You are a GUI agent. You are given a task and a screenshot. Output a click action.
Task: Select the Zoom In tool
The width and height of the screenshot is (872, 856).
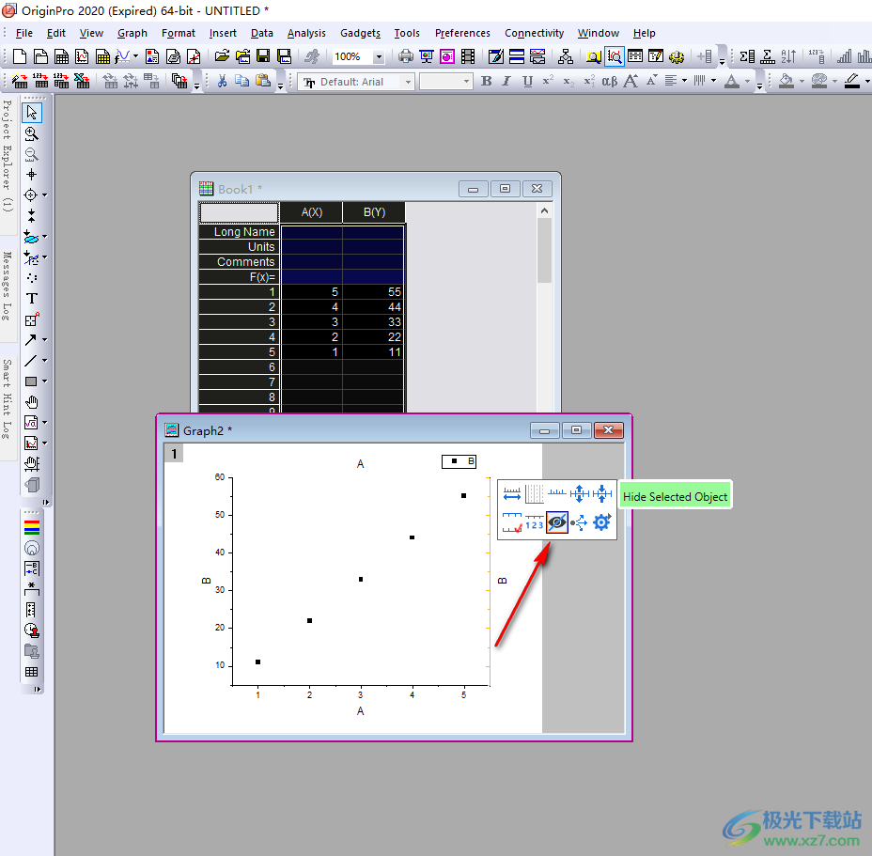[32, 133]
